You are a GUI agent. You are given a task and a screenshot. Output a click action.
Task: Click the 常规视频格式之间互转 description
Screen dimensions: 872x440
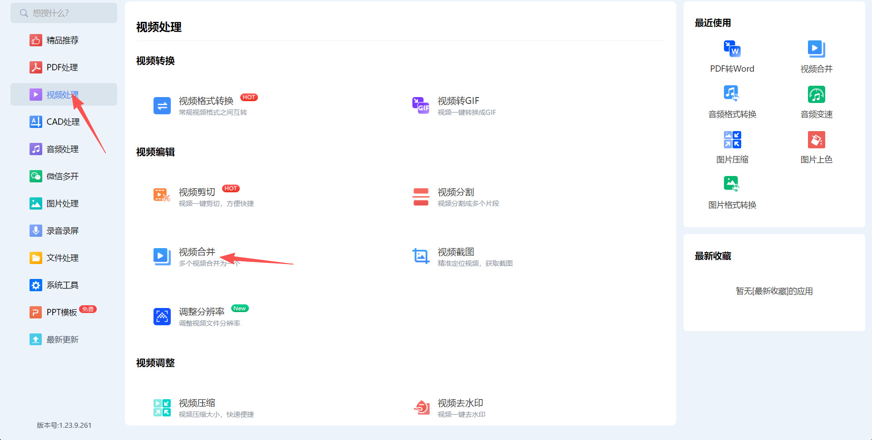(x=213, y=112)
